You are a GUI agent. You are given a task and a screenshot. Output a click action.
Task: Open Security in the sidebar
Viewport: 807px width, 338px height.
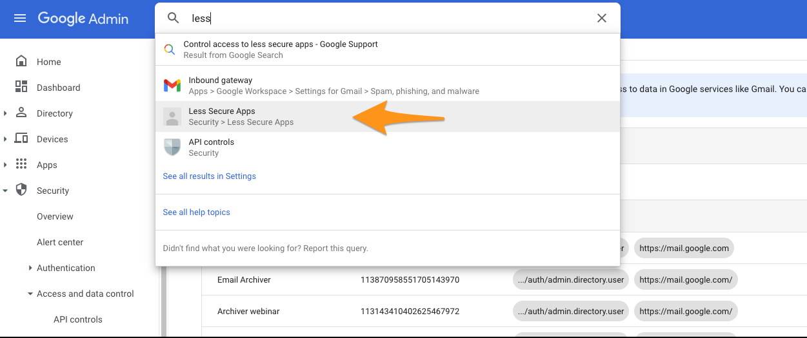(53, 191)
